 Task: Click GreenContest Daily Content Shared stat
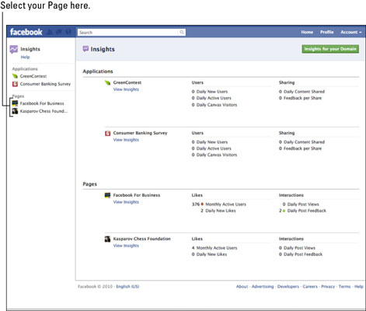tap(302, 92)
